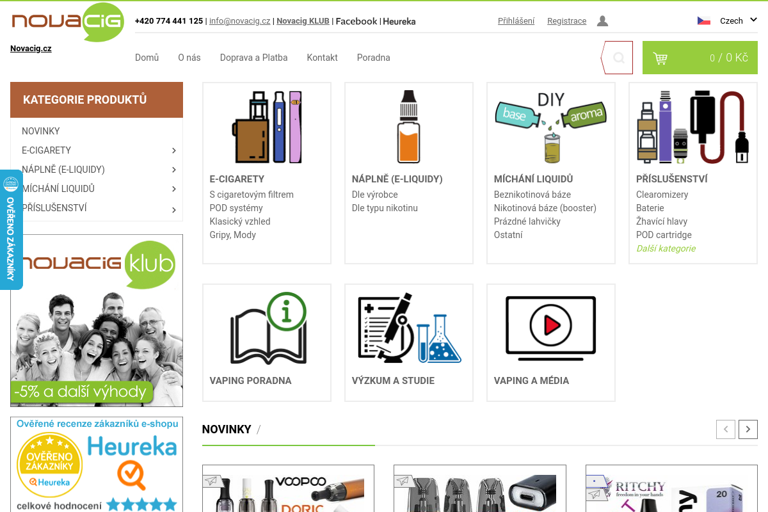Show next Novinky products with right arrow
The width and height of the screenshot is (768, 512).
pyautogui.click(x=748, y=429)
